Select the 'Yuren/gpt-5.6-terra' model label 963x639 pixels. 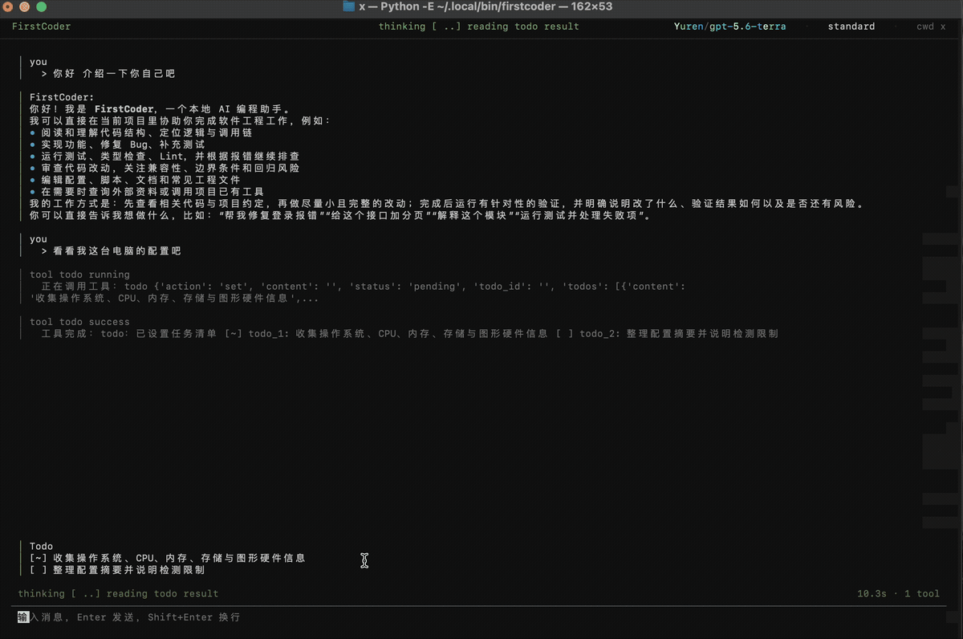coord(729,26)
